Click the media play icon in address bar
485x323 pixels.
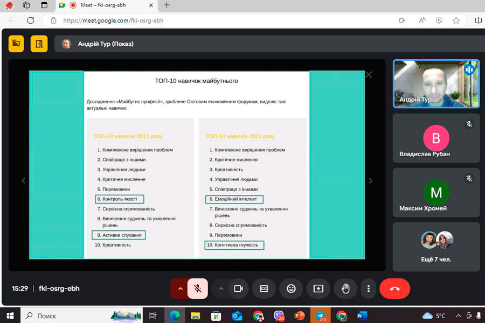(x=439, y=20)
